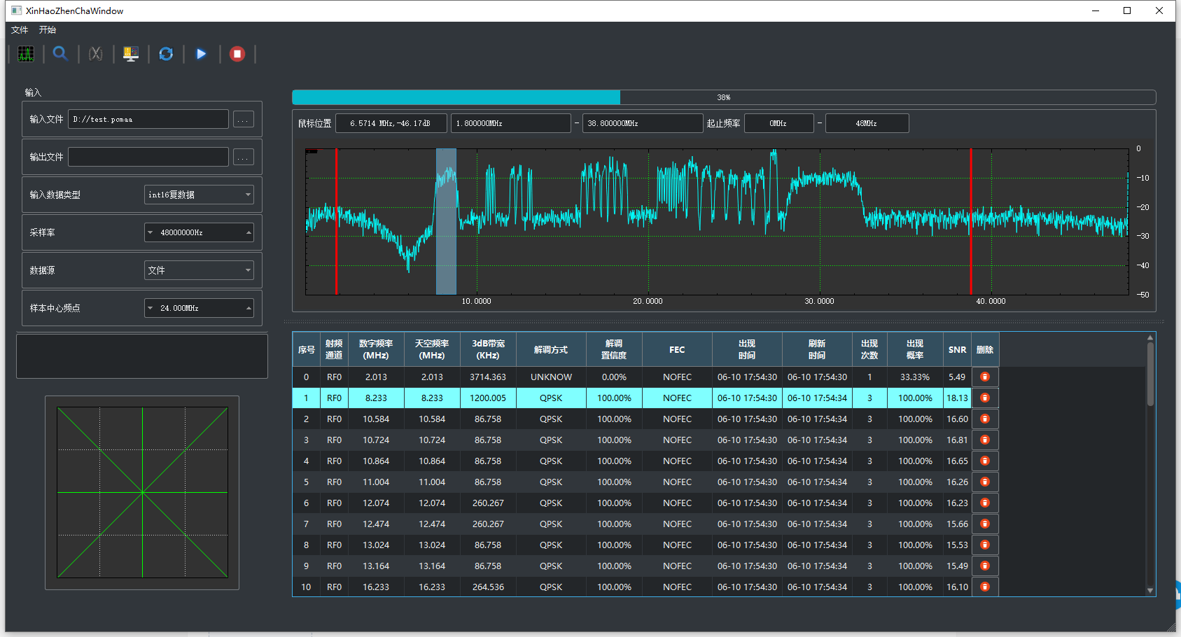Open the 文件 menu

(x=20, y=30)
